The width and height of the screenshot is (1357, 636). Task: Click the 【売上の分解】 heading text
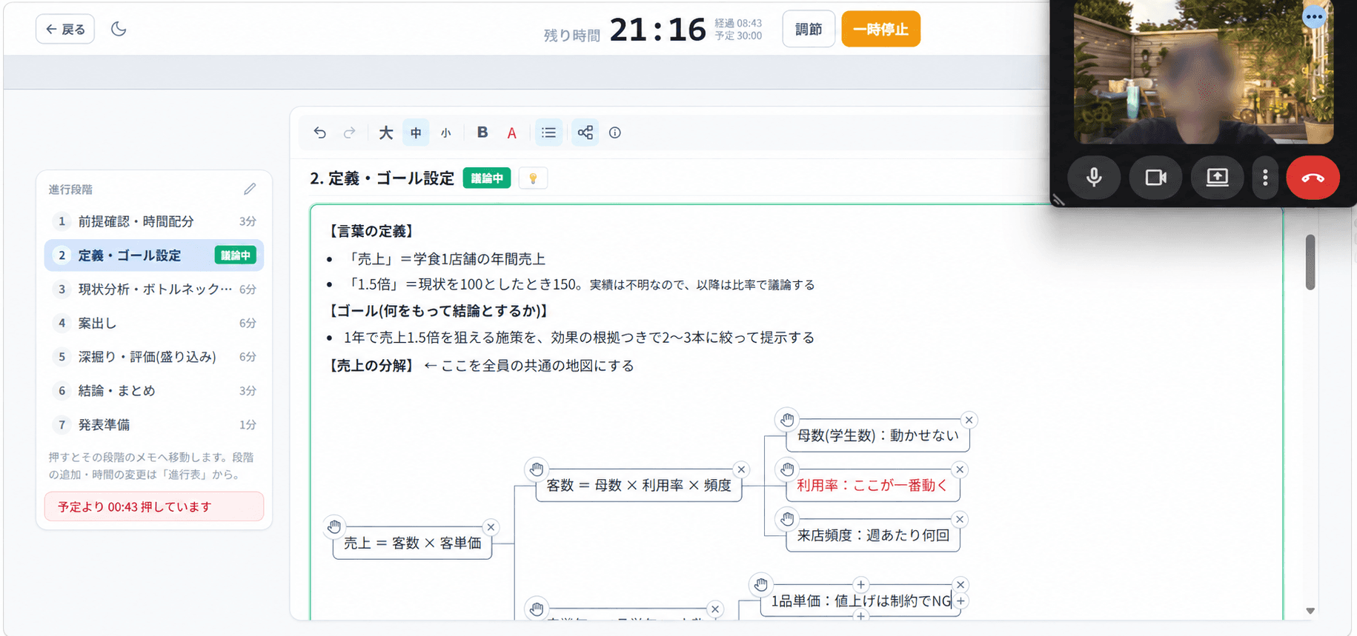pos(371,366)
